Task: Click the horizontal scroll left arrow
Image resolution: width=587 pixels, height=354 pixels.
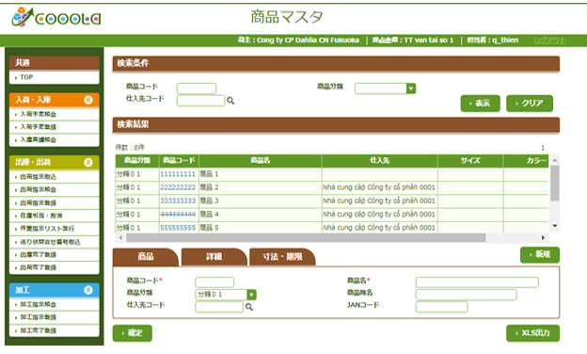Action: pyautogui.click(x=120, y=237)
